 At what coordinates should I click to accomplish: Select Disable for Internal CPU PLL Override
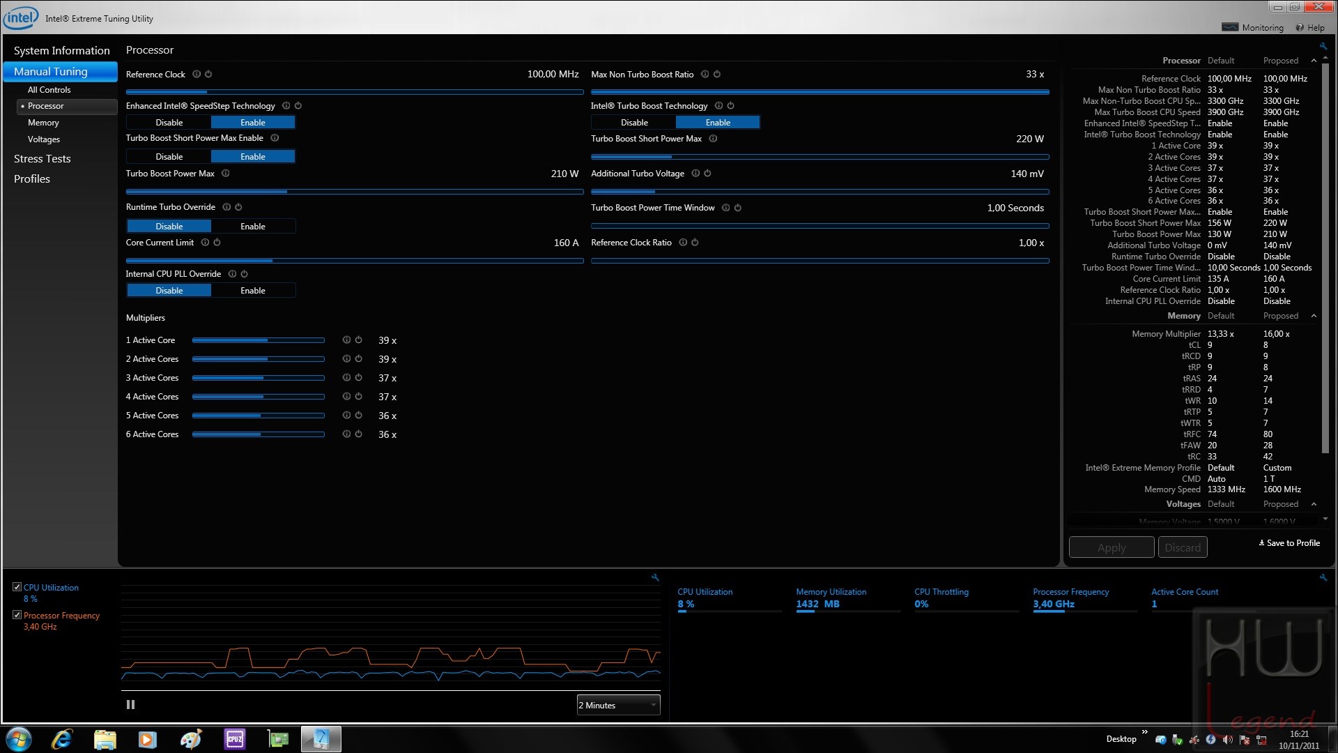tap(169, 291)
